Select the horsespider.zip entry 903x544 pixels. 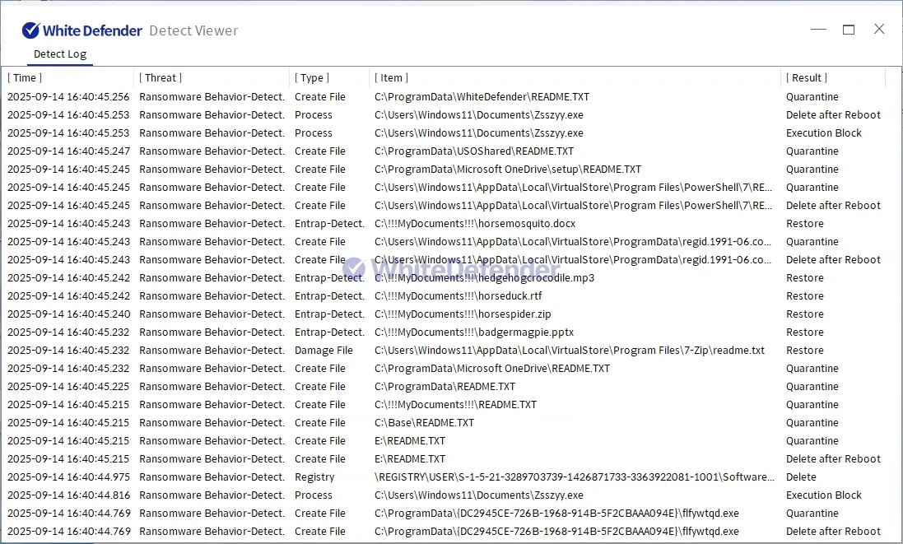pyautogui.click(x=463, y=314)
